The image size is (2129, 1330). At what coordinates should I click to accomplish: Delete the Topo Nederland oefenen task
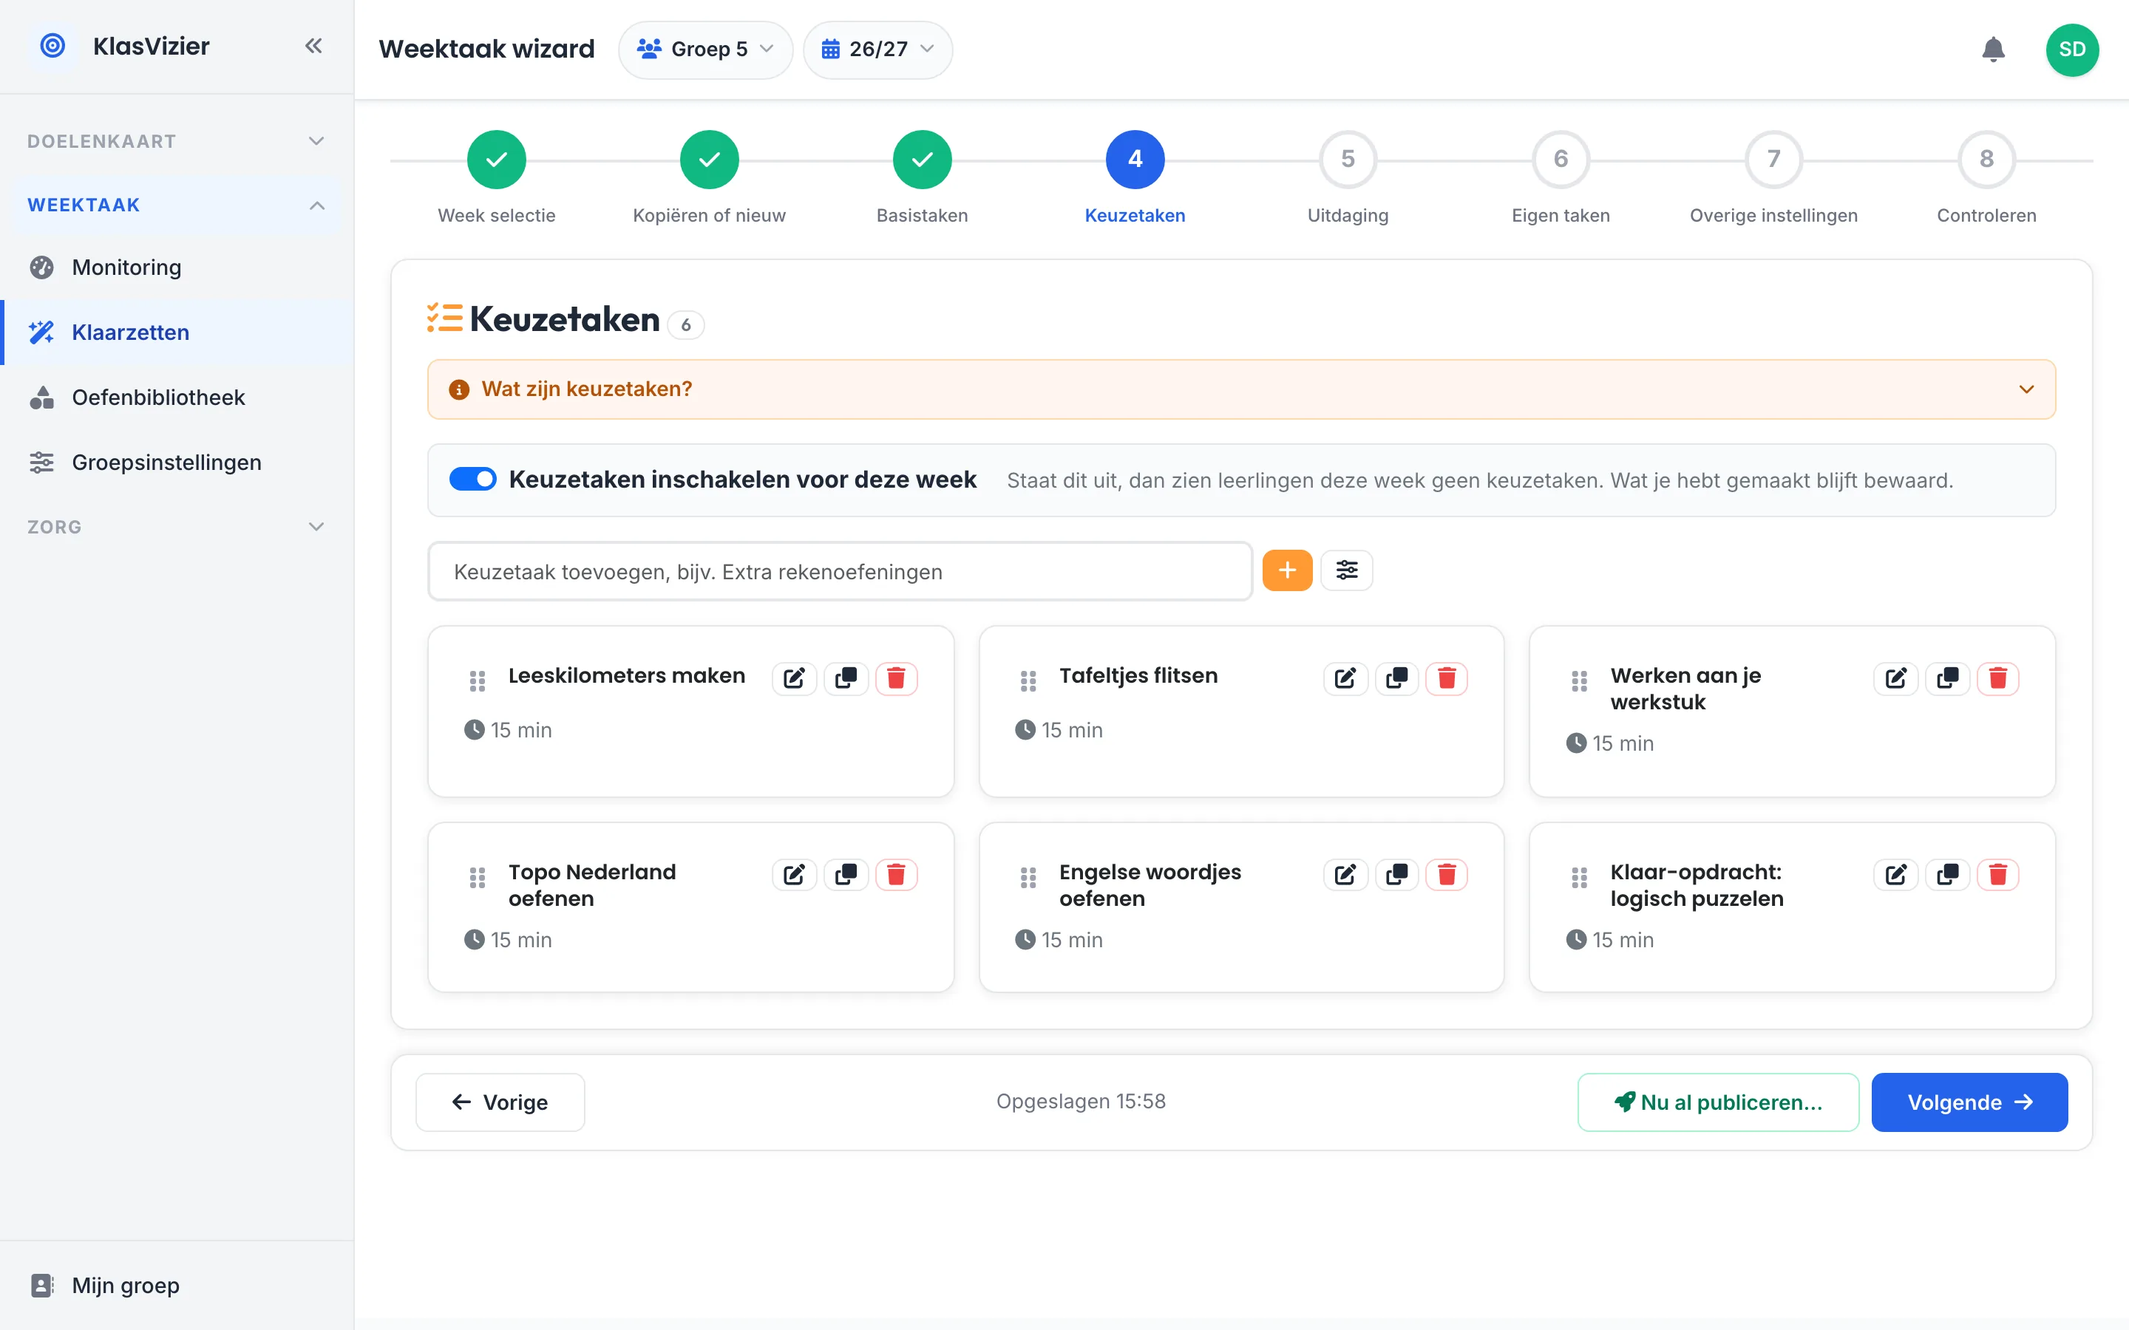(897, 874)
